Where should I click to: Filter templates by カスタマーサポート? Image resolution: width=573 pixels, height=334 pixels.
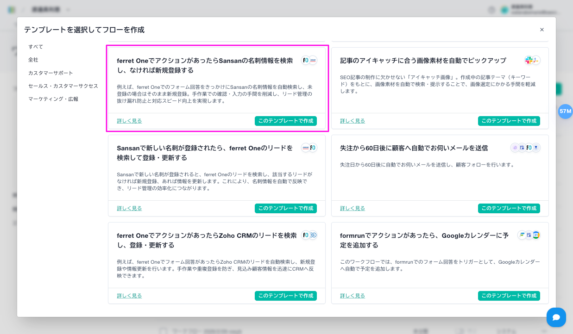tap(50, 73)
